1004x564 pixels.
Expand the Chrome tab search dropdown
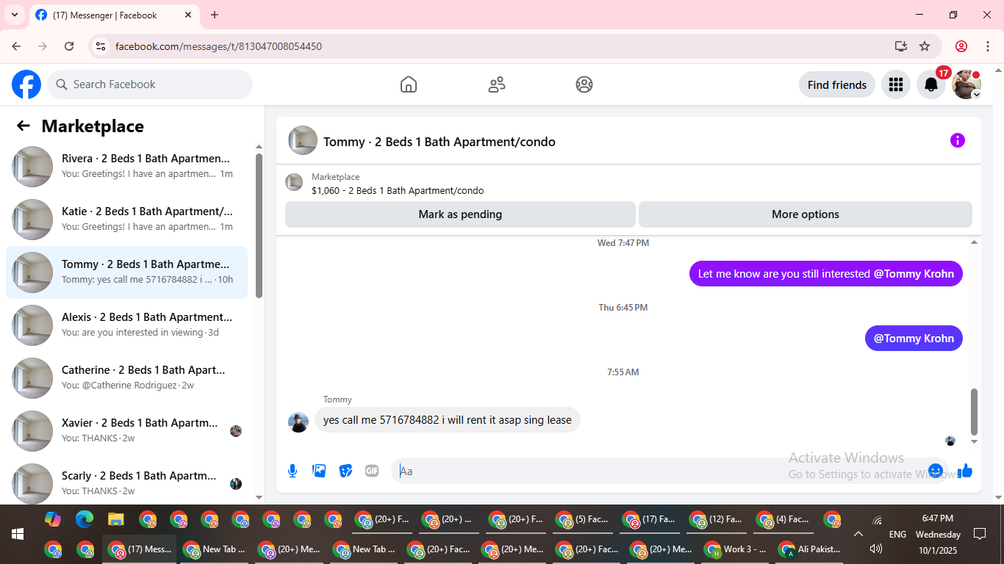coord(15,15)
